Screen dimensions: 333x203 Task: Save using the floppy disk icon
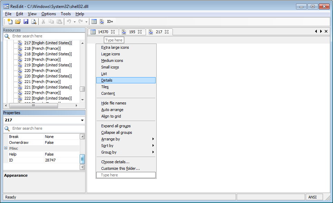pos(26,22)
